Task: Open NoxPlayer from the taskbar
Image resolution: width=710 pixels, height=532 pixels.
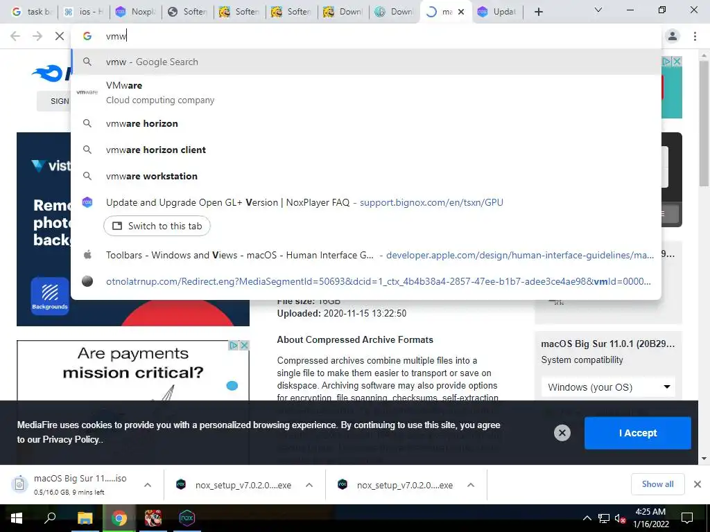Action: (x=187, y=518)
